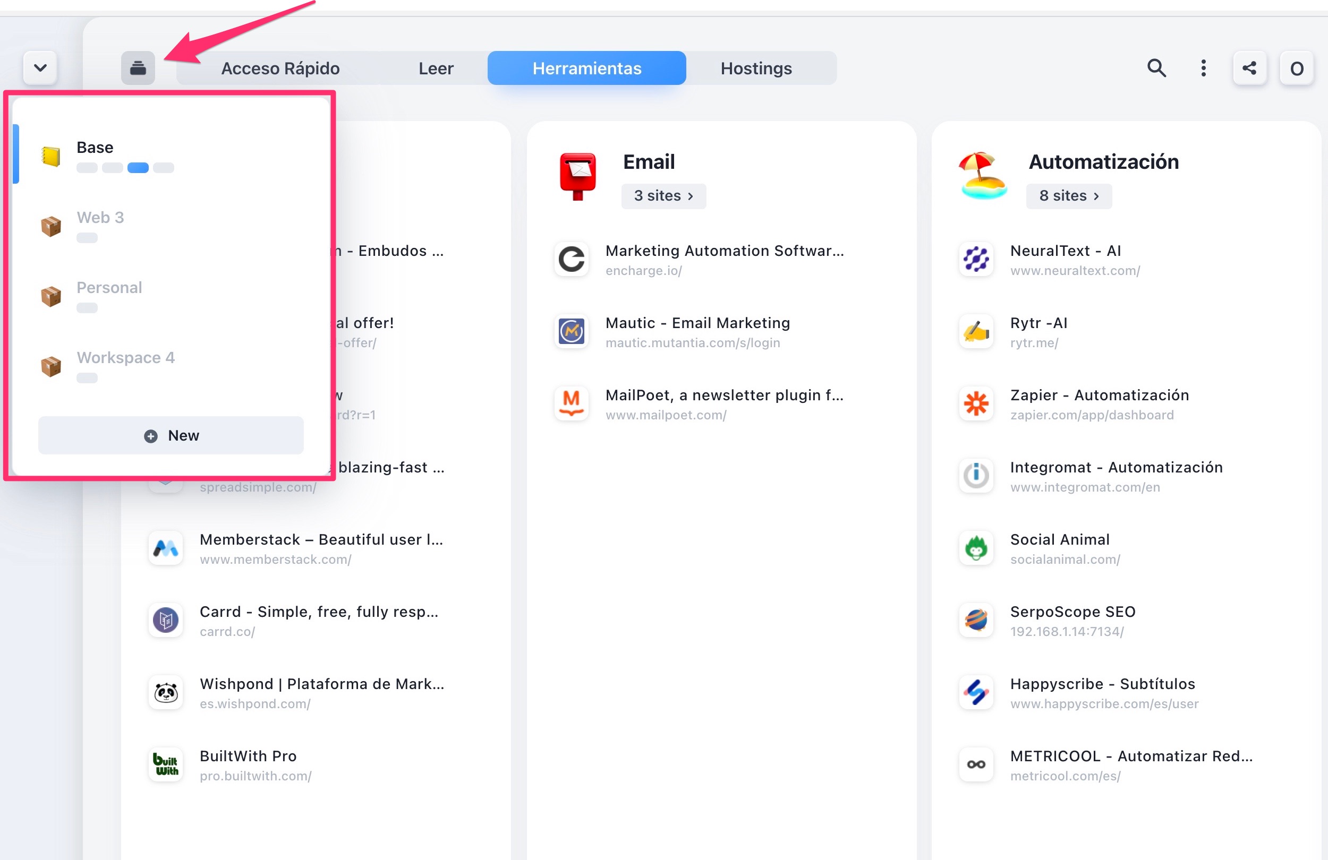This screenshot has height=860, width=1328.
Task: Expand the Automatización 8 sites chevron
Action: coord(1069,196)
